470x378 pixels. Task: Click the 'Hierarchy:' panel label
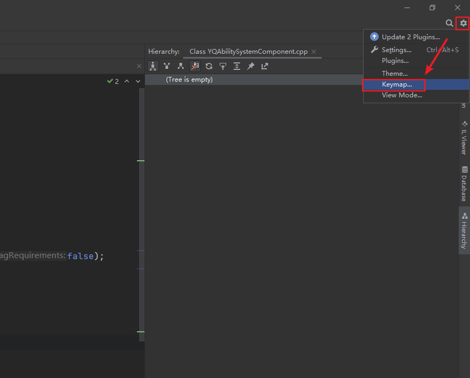(164, 52)
